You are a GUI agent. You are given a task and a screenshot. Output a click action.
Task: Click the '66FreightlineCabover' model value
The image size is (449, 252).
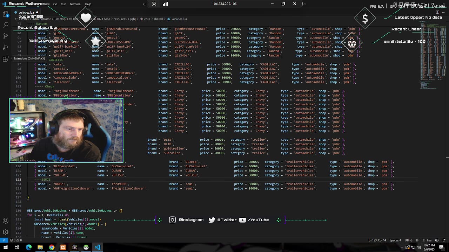click(72, 189)
